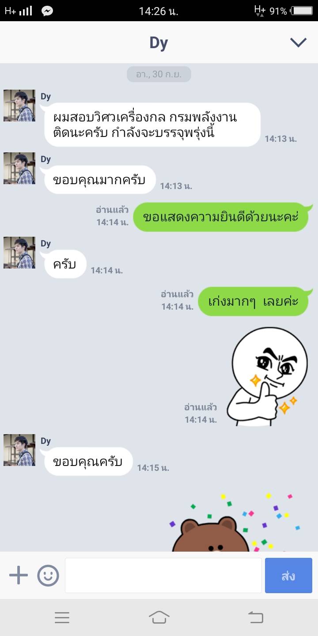The width and height of the screenshot is (318, 636).
Task: Tap the Android home navigation icon
Action: [x=159, y=617]
